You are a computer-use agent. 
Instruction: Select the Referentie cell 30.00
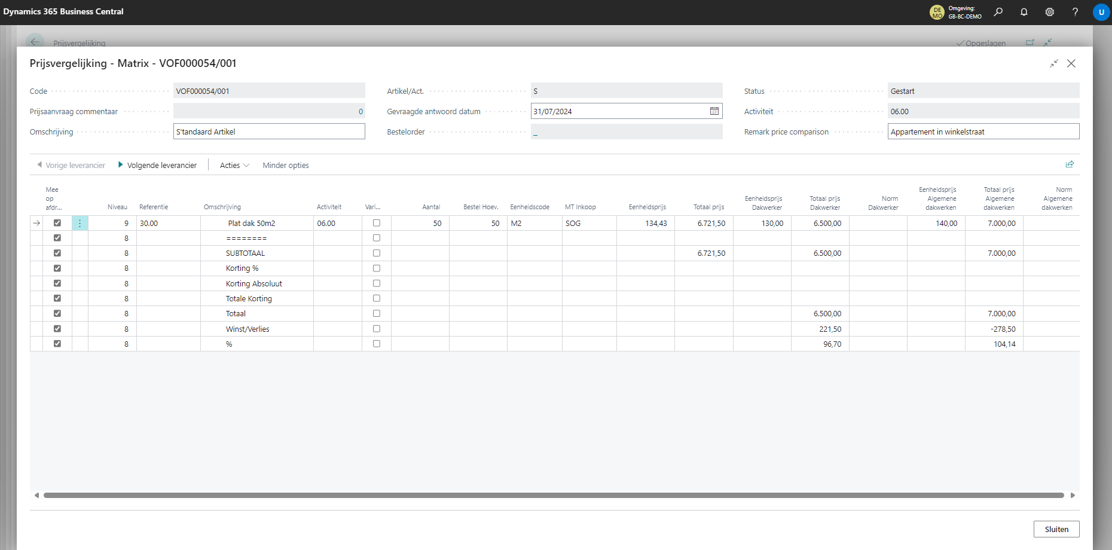tap(169, 223)
